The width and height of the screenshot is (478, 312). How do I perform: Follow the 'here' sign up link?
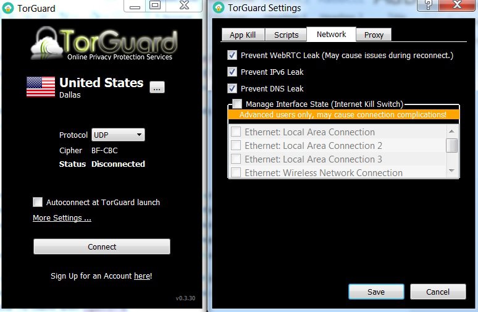[x=142, y=276]
